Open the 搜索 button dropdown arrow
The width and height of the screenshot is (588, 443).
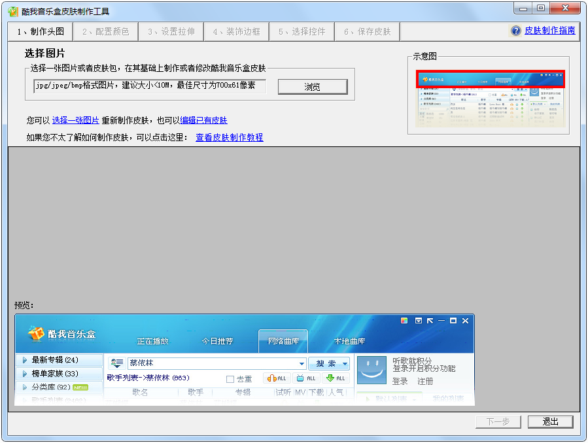coord(345,363)
